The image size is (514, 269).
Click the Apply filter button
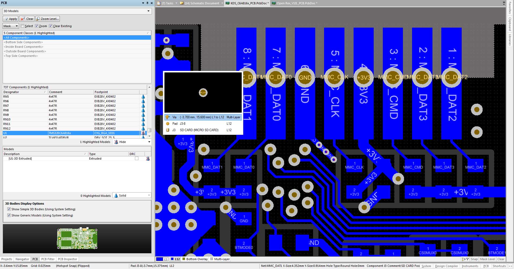click(10, 19)
